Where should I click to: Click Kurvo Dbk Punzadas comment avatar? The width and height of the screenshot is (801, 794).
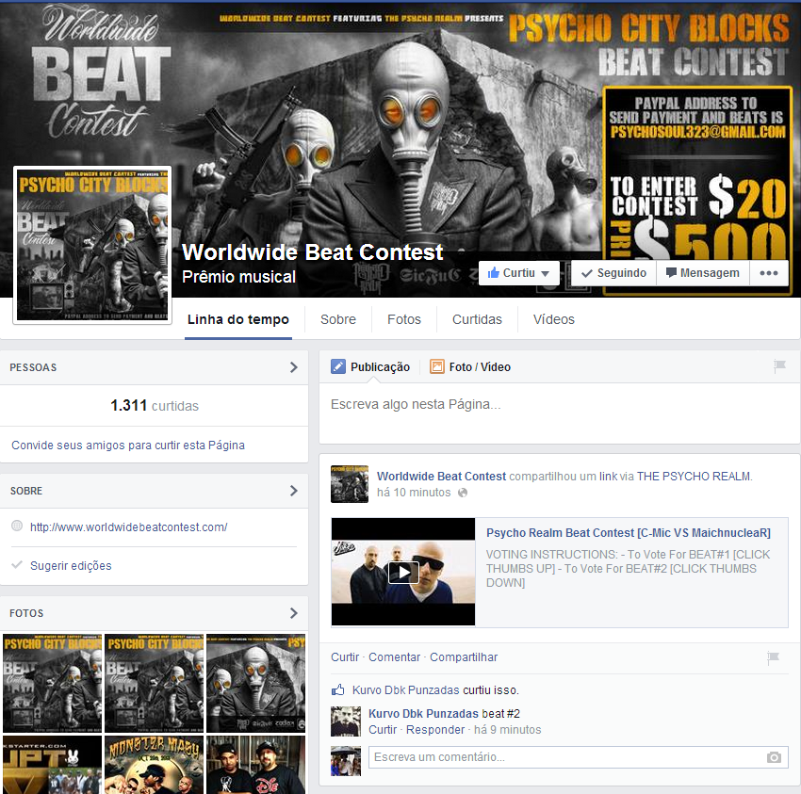click(x=346, y=721)
